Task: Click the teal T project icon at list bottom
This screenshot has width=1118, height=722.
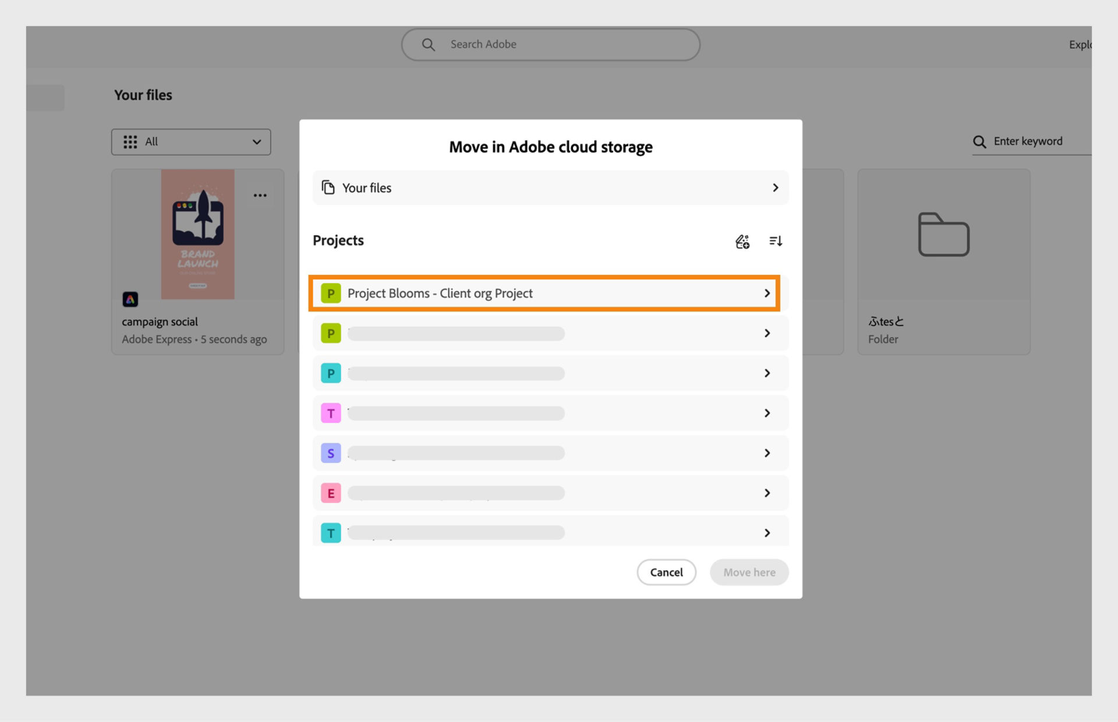Action: [331, 532]
